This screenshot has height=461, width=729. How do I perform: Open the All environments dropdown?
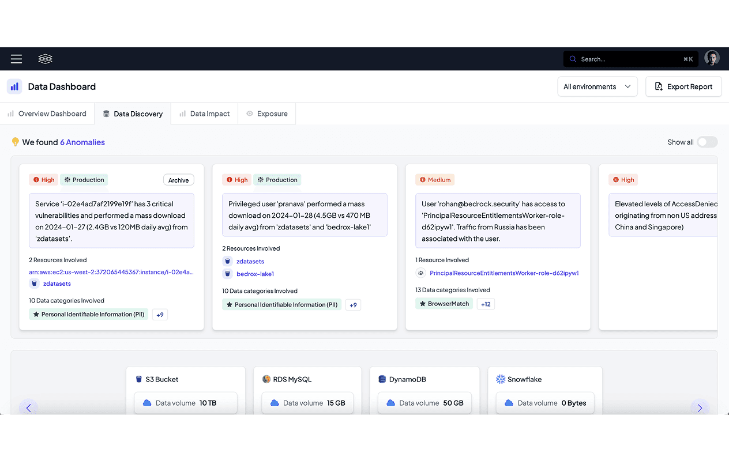tap(598, 86)
